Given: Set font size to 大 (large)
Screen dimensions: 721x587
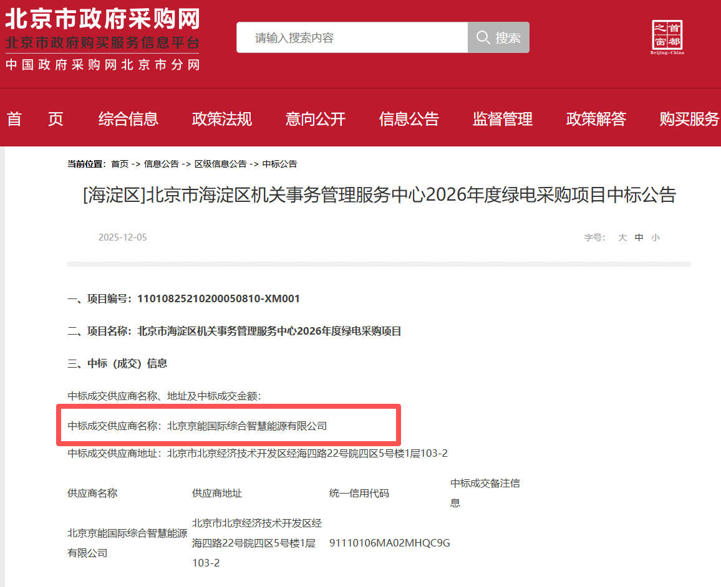Looking at the screenshot, I should pyautogui.click(x=622, y=237).
